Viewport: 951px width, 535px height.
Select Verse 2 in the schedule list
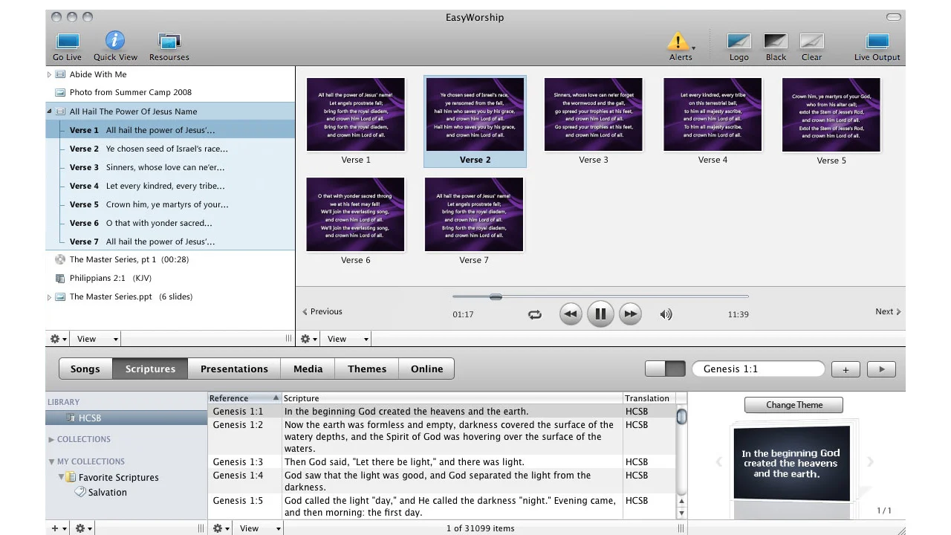[171, 149]
